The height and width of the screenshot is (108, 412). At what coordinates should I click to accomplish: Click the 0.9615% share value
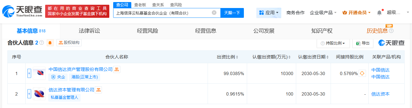[235, 94]
